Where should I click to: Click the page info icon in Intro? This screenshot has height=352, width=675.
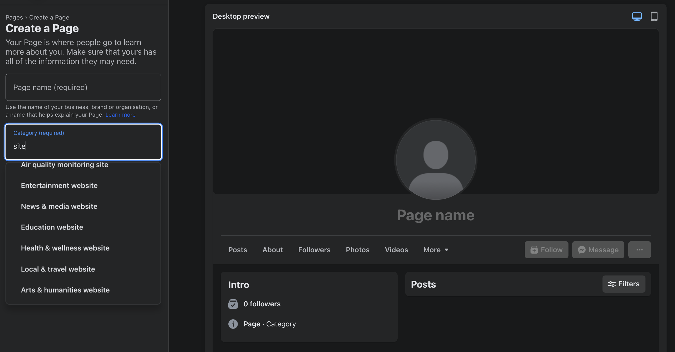[x=233, y=324]
